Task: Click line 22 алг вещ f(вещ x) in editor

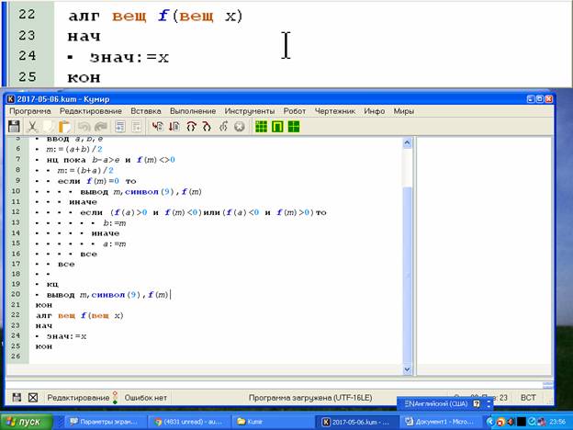Action: point(79,315)
